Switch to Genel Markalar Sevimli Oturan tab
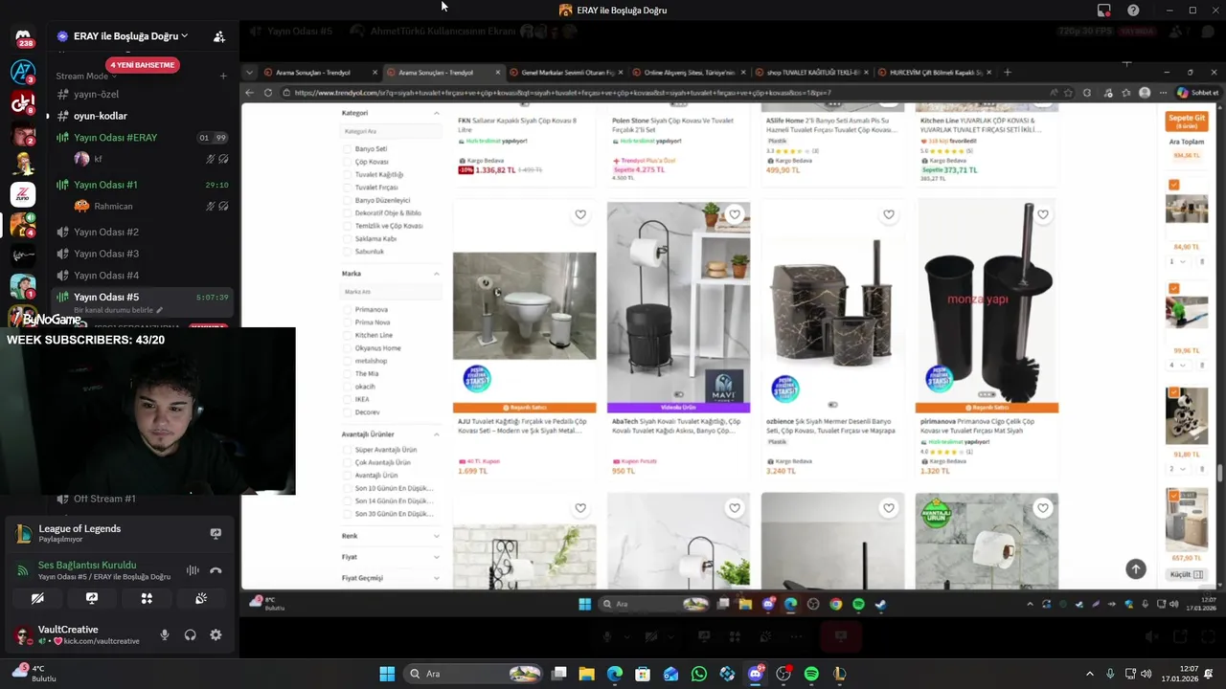 tap(567, 73)
